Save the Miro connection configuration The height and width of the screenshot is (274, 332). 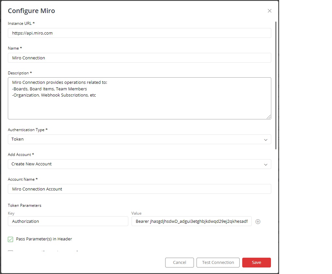(x=256, y=262)
